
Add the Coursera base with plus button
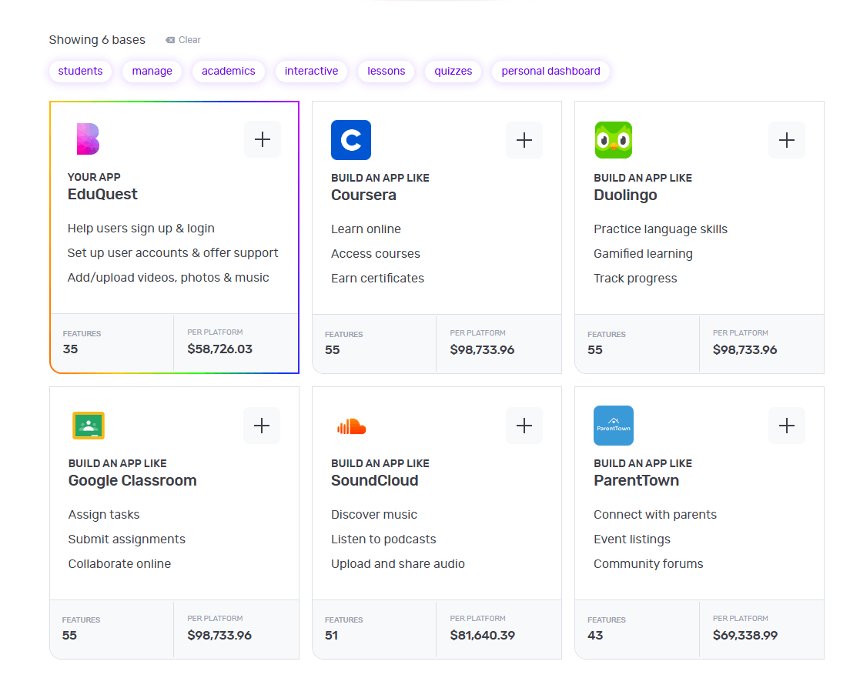coord(524,140)
